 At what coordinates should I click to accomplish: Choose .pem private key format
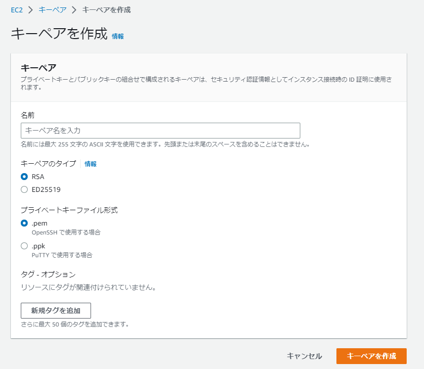click(x=24, y=223)
